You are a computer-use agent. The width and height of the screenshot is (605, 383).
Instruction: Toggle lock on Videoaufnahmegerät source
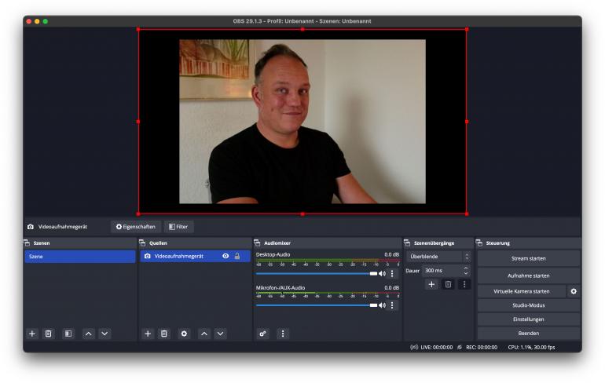tap(237, 256)
